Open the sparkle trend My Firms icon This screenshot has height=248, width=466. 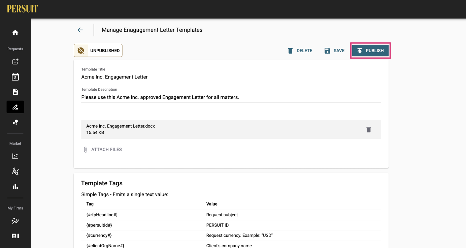(x=15, y=221)
